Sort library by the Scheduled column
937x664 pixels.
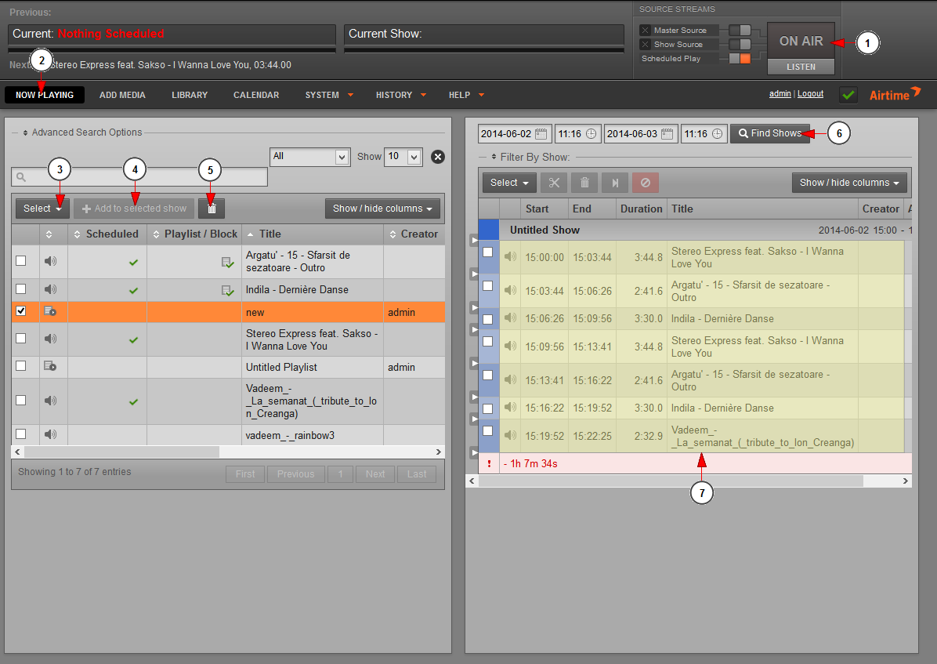click(107, 234)
